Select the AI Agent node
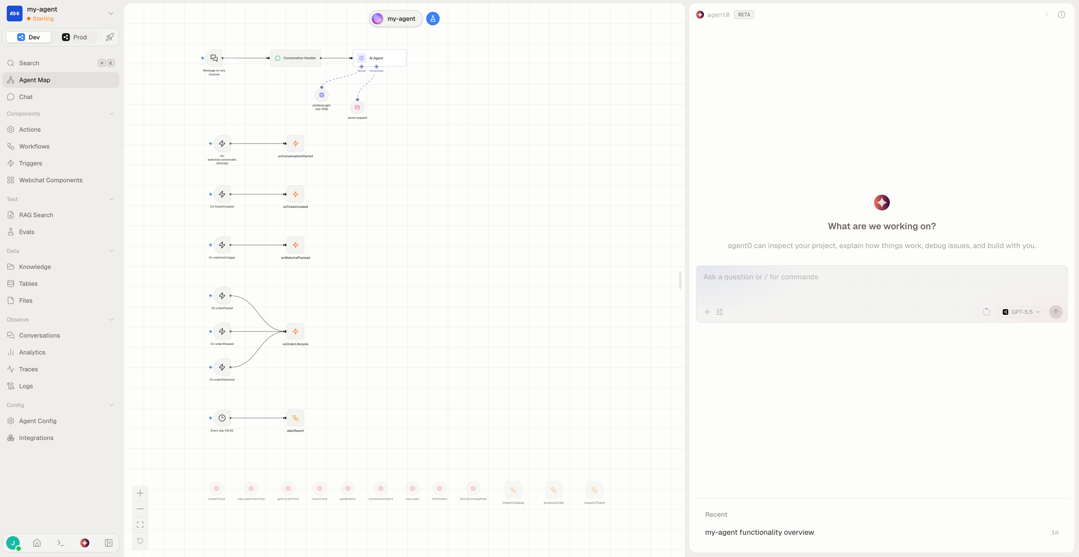The image size is (1079, 557). 380,58
